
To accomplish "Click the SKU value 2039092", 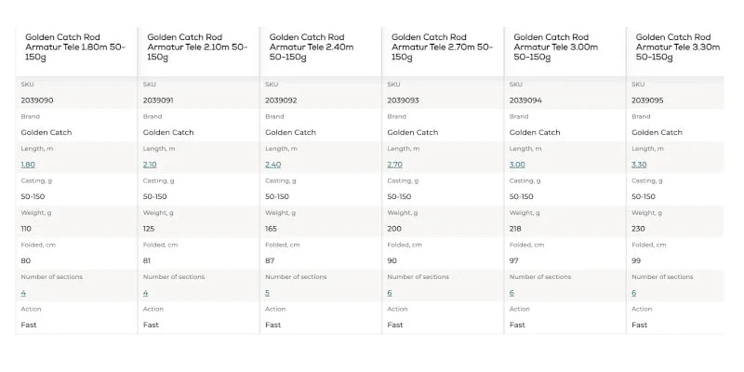I will (281, 100).
